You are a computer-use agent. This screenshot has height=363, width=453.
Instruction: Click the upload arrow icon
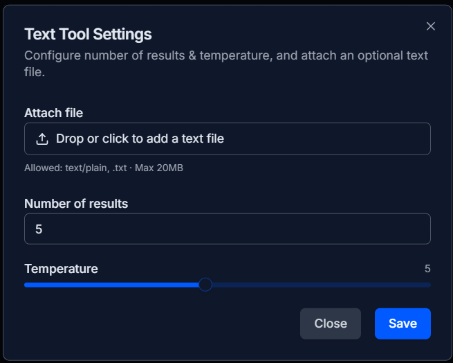[x=42, y=139]
